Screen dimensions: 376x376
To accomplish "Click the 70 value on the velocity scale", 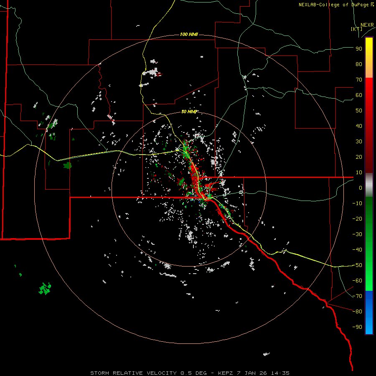I will click(359, 80).
